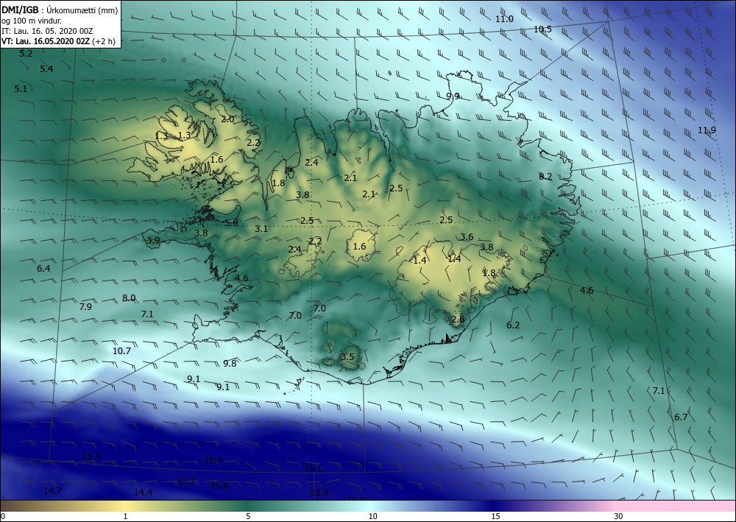Click the '1' tick label on the color scale
This screenshot has width=736, height=522.
(125, 517)
